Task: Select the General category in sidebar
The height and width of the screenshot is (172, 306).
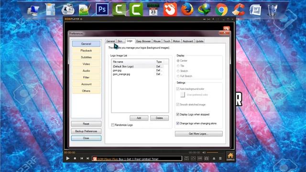Action: 86,44
